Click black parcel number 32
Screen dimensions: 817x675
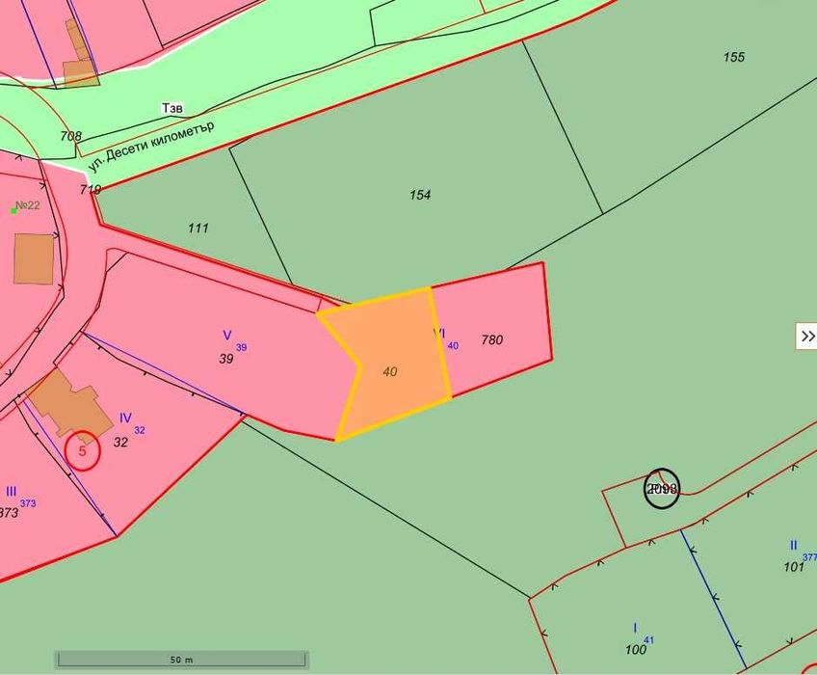(120, 443)
